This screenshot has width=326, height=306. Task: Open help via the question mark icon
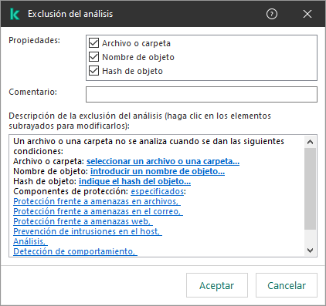tap(272, 14)
